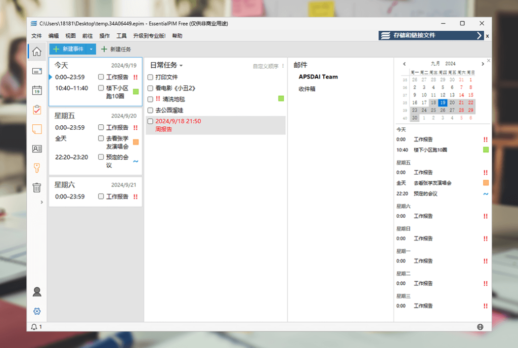The height and width of the screenshot is (348, 518).
Task: Click high priority mark on today's 工作报告
Action: 136,77
